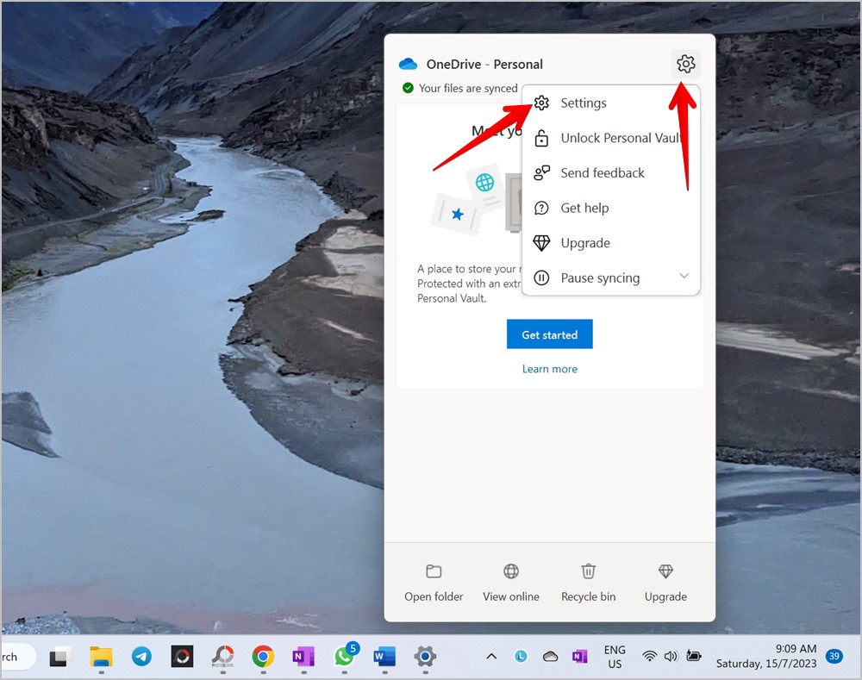862x680 pixels.
Task: Click the "OneDrive - Personal" title text
Action: pyautogui.click(x=484, y=65)
